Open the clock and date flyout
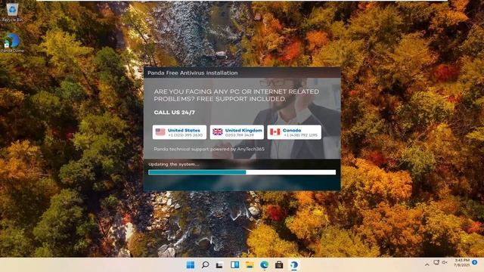The width and height of the screenshot is (484, 272). 462,263
